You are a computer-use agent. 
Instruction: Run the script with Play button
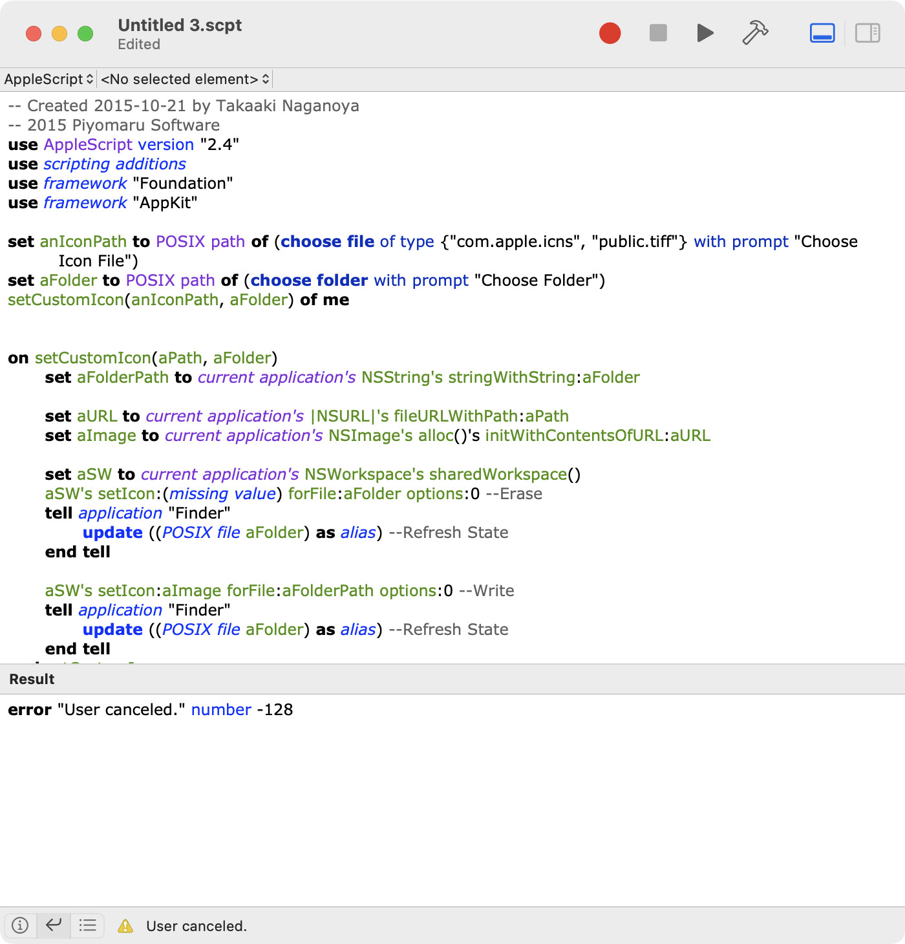click(705, 33)
